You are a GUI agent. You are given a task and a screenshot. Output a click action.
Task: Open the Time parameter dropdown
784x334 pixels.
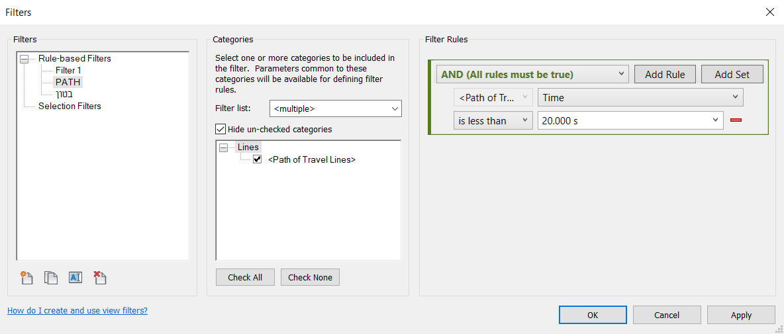click(640, 97)
